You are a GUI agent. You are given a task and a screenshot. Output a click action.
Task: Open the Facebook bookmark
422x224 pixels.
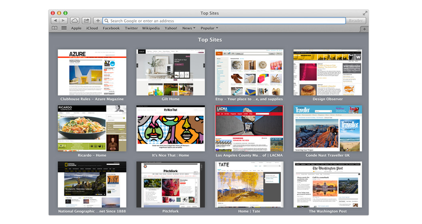point(111,28)
